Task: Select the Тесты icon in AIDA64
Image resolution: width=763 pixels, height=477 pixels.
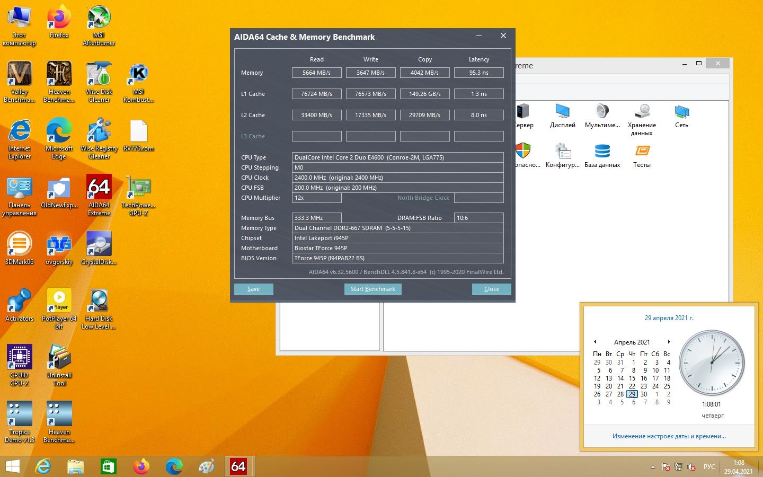Action: tap(642, 156)
